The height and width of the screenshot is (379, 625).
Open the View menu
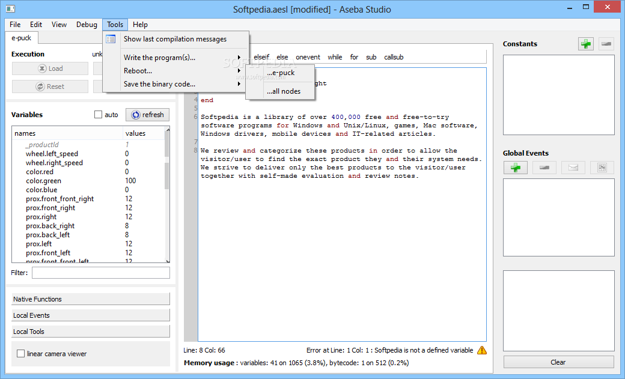[59, 24]
